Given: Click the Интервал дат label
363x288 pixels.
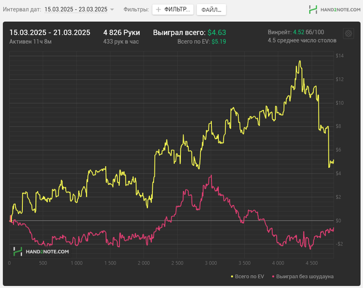Looking at the screenshot, I should tap(22, 9).
